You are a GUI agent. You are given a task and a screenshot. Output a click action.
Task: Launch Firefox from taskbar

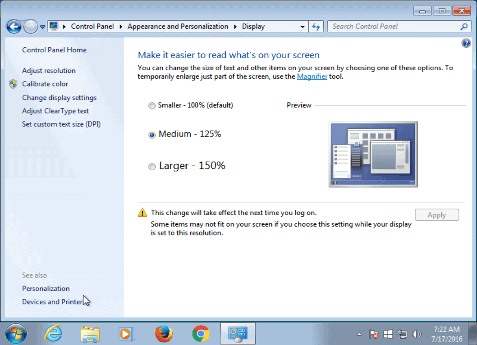point(164,334)
